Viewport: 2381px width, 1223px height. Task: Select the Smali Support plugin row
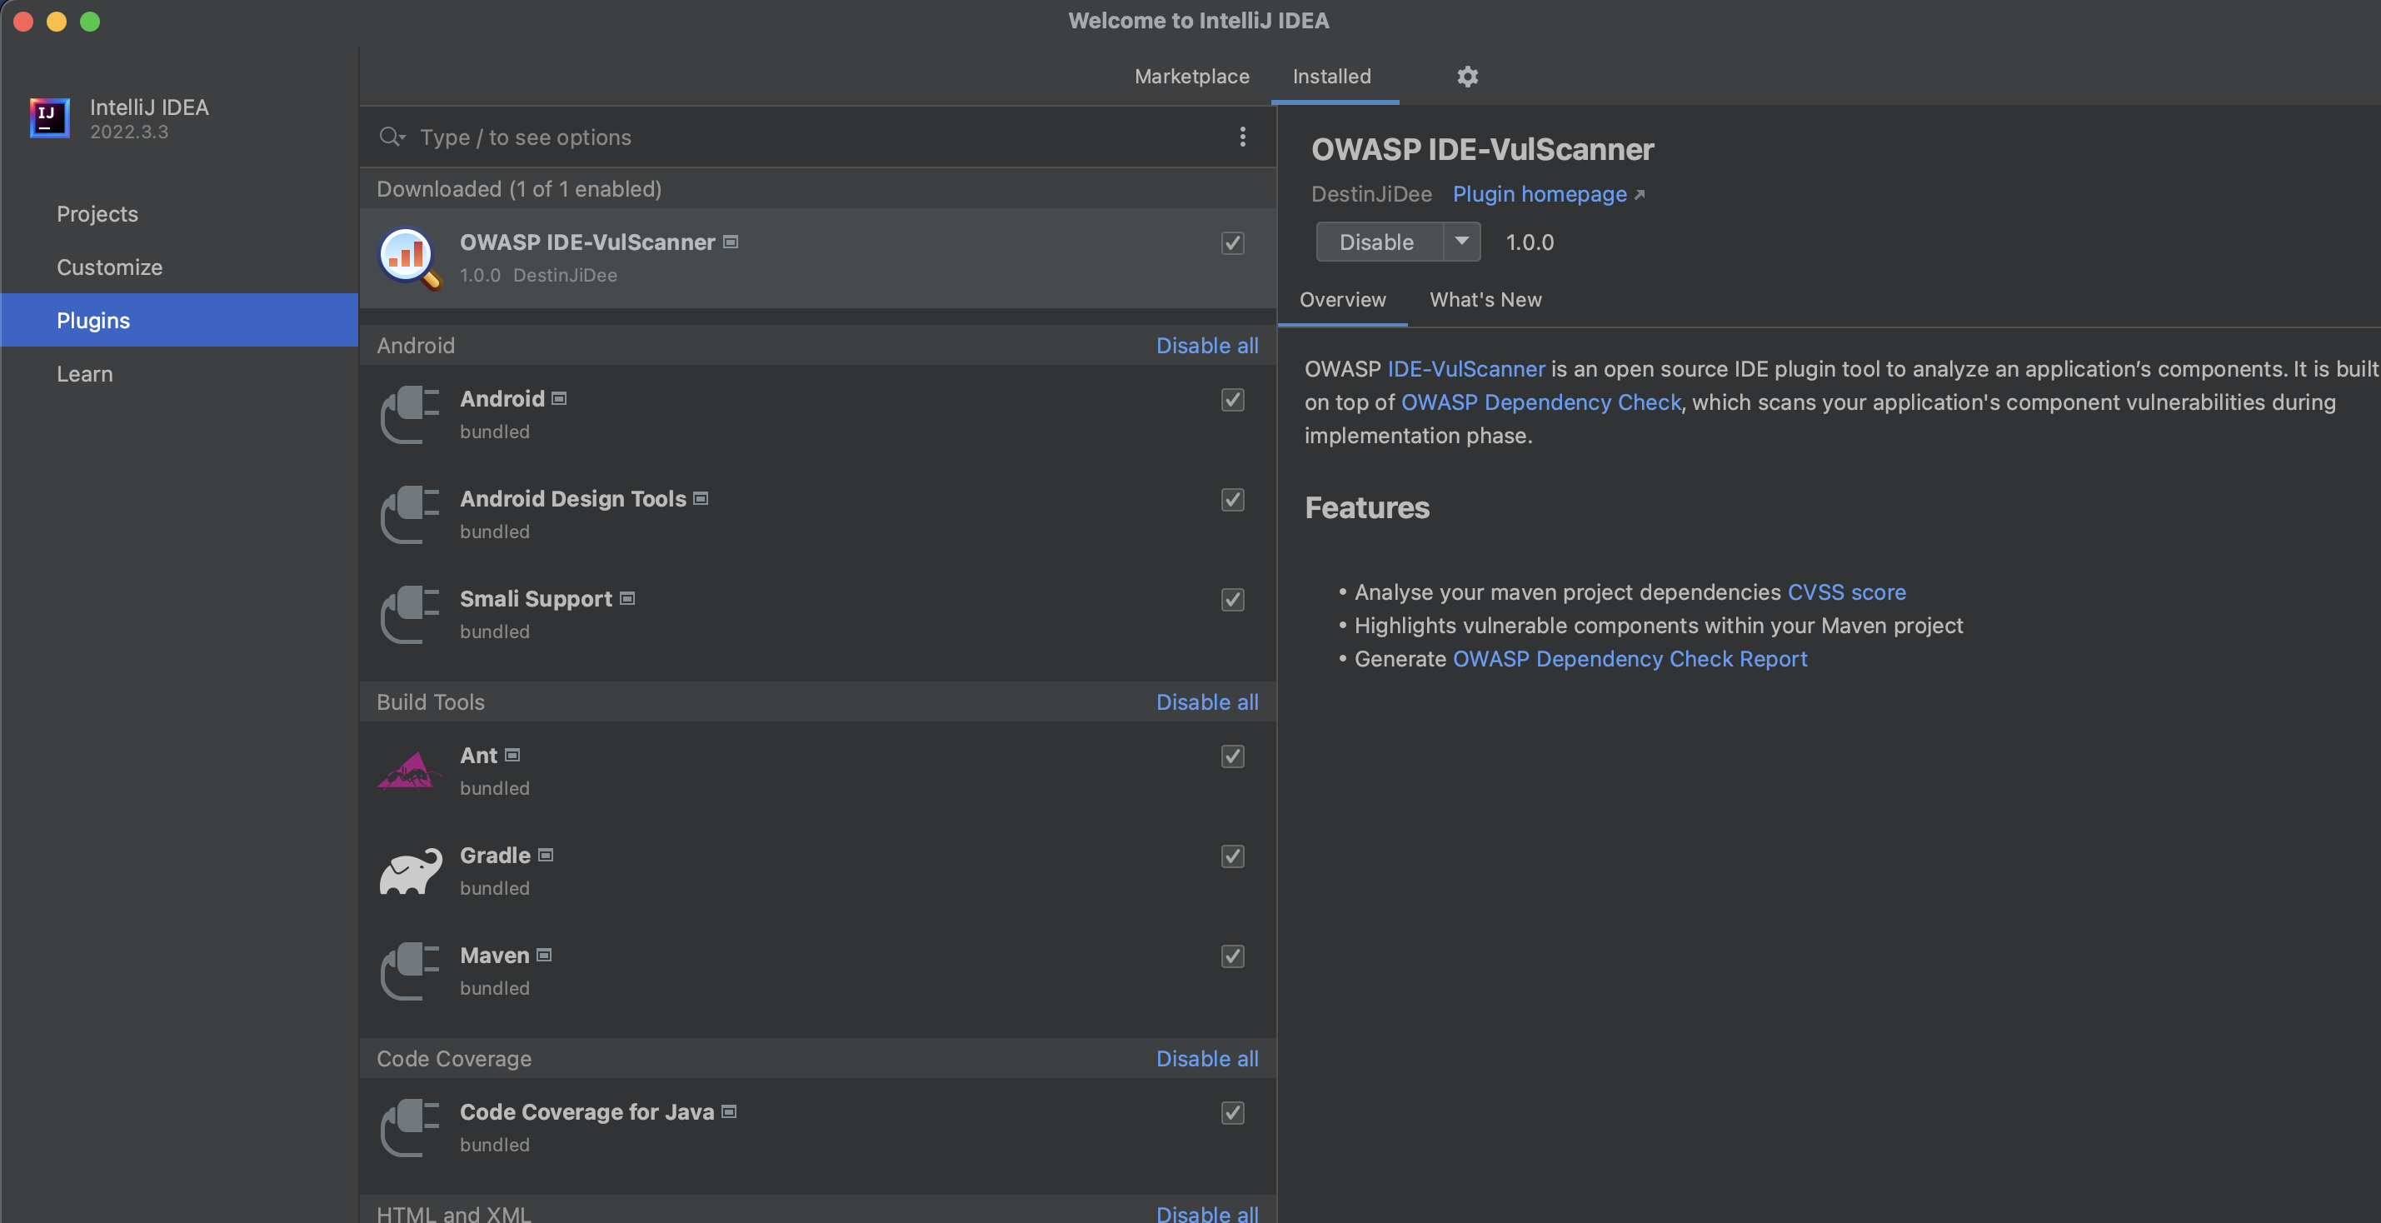(817, 615)
